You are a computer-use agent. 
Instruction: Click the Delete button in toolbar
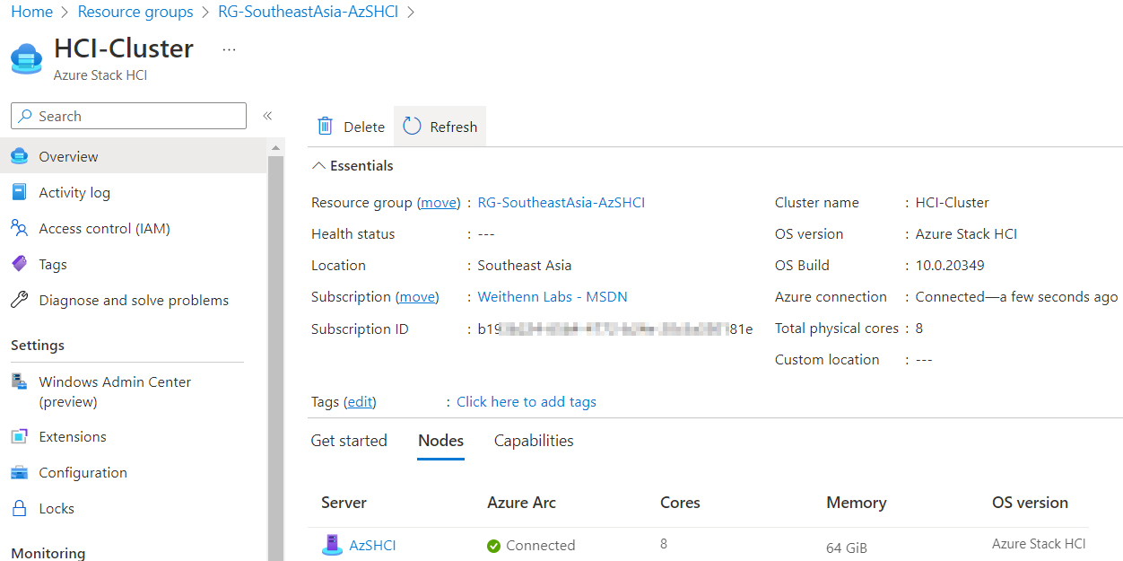tap(351, 127)
